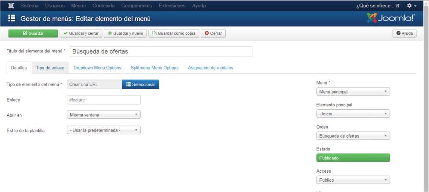The height and width of the screenshot is (192, 429).
Task: Click the Joomla! brand logo
Action: 391,18
